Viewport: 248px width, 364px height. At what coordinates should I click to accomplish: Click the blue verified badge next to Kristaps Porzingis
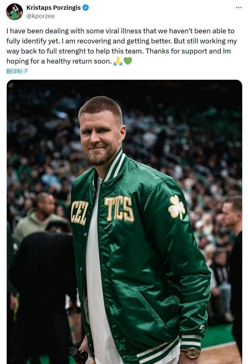point(85,8)
